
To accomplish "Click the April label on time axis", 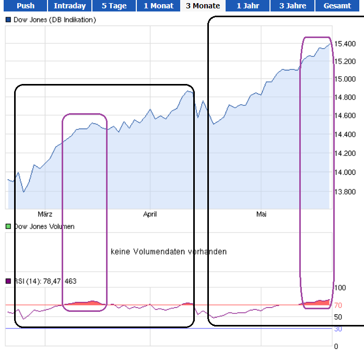I will coord(150,214).
